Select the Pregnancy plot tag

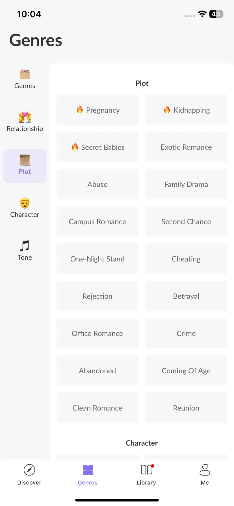(x=97, y=110)
